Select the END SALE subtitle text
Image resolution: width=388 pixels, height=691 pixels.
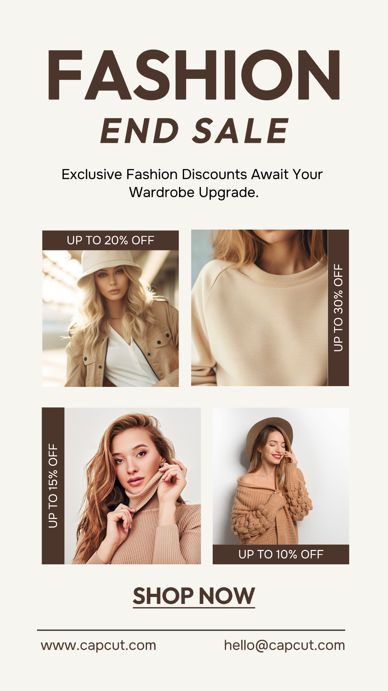pyautogui.click(x=194, y=131)
